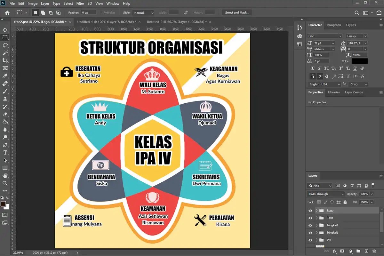Create a new layer

366,252
